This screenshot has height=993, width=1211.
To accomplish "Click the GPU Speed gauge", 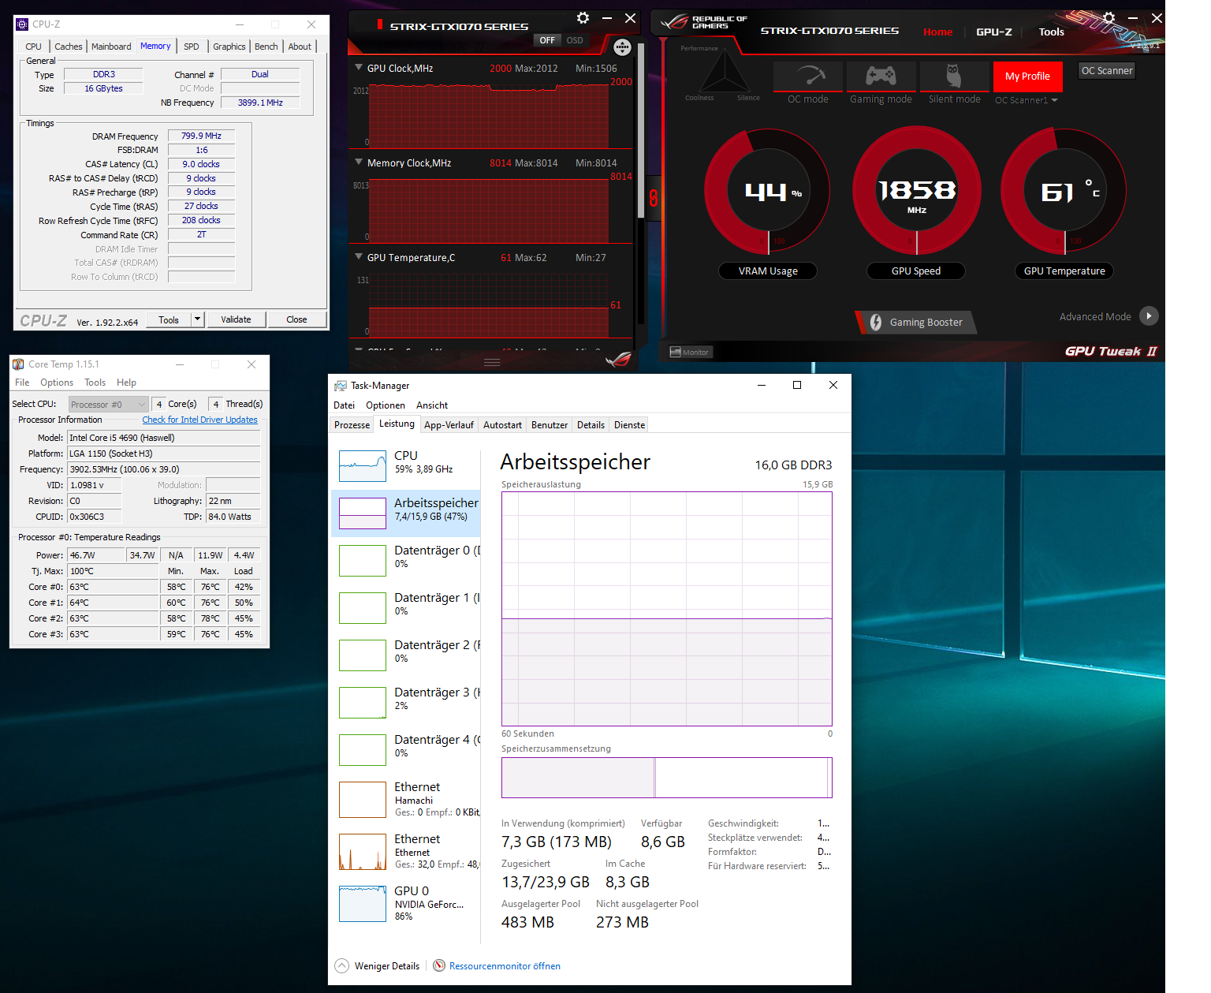I will (x=916, y=192).
